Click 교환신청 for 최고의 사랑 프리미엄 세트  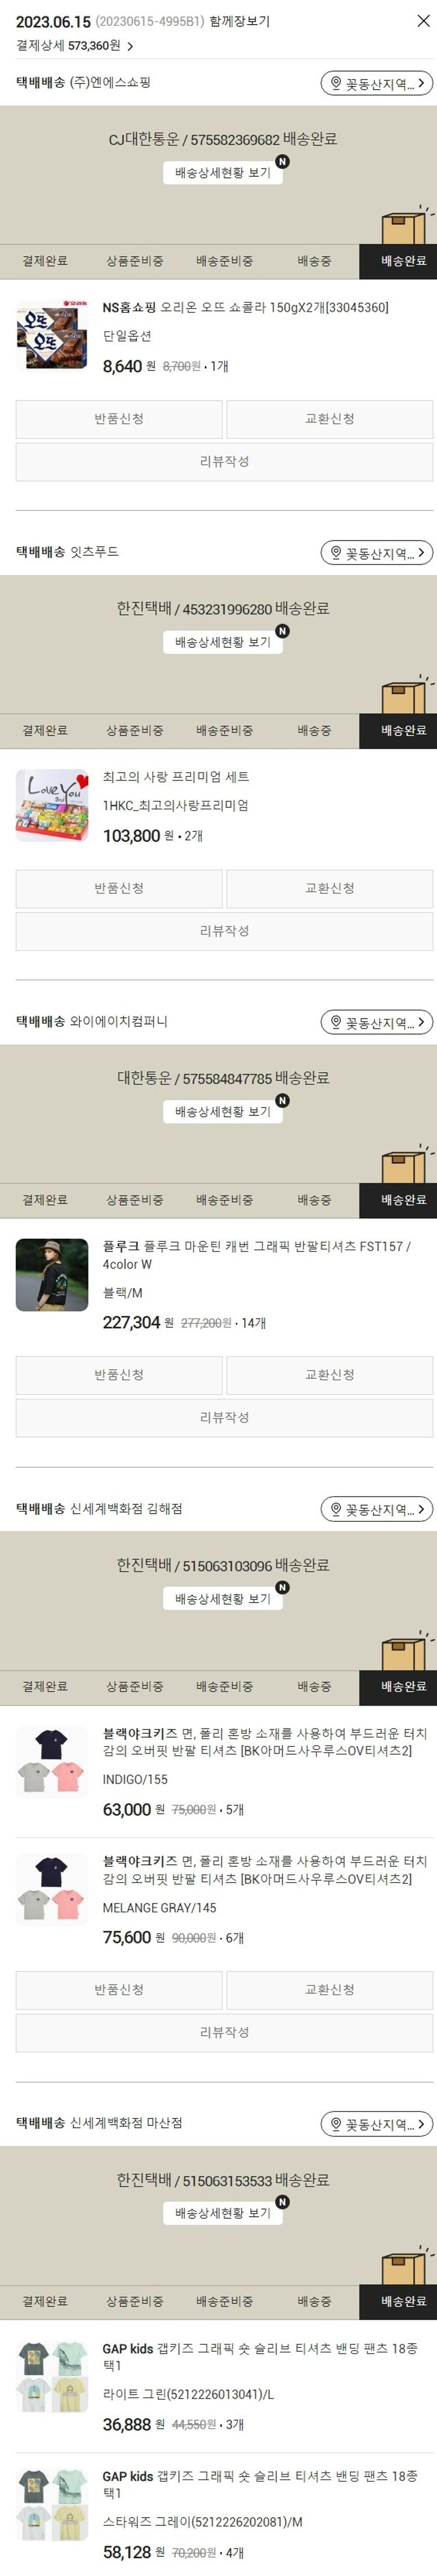(x=329, y=888)
